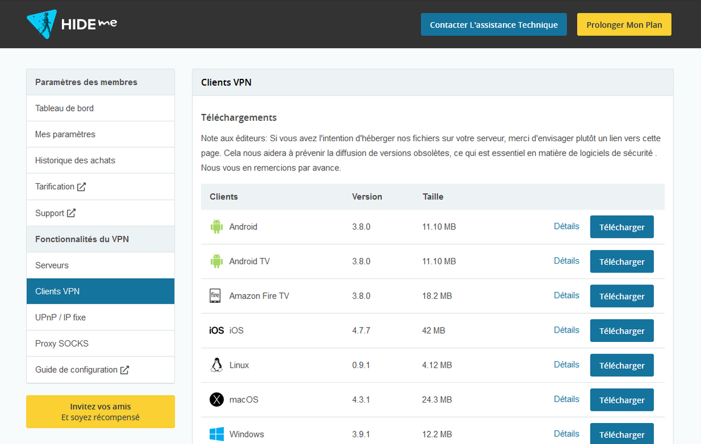This screenshot has height=444, width=701.
Task: Download the Linux client
Action: (622, 365)
